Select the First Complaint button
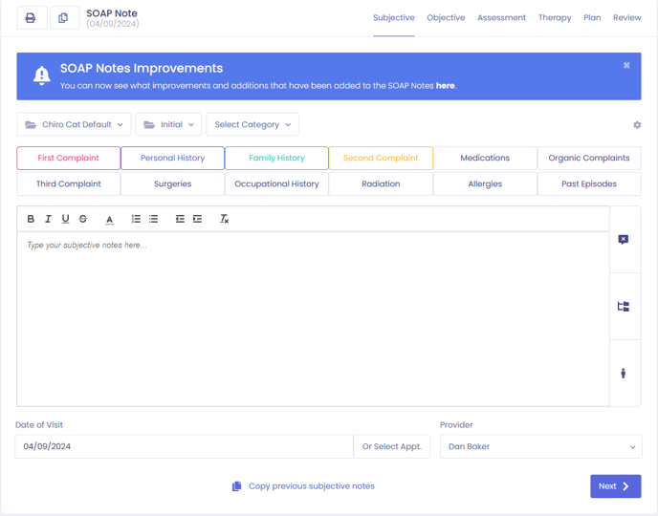This screenshot has height=516, width=658. [69, 158]
